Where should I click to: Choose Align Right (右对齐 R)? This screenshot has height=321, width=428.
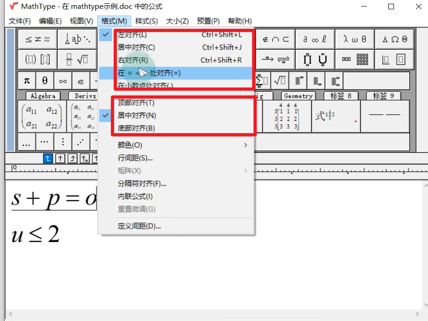coord(176,60)
